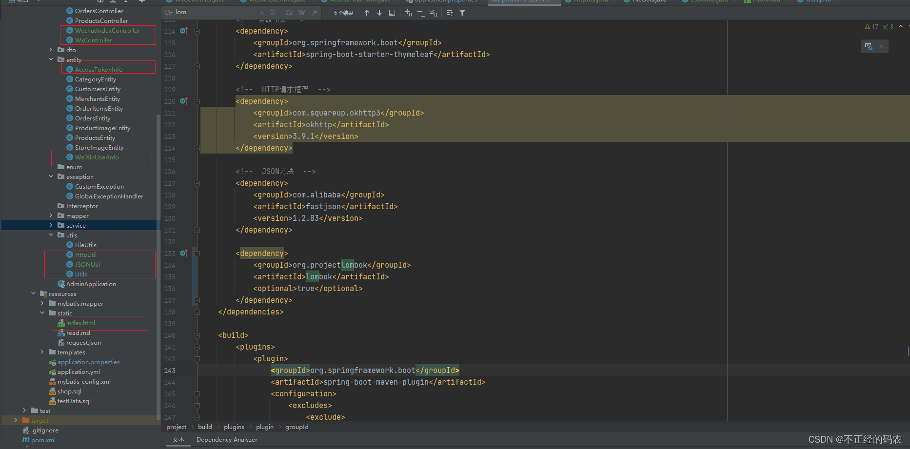Select 'project' in breadcrumb bar
The width and height of the screenshot is (910, 449).
pyautogui.click(x=176, y=427)
